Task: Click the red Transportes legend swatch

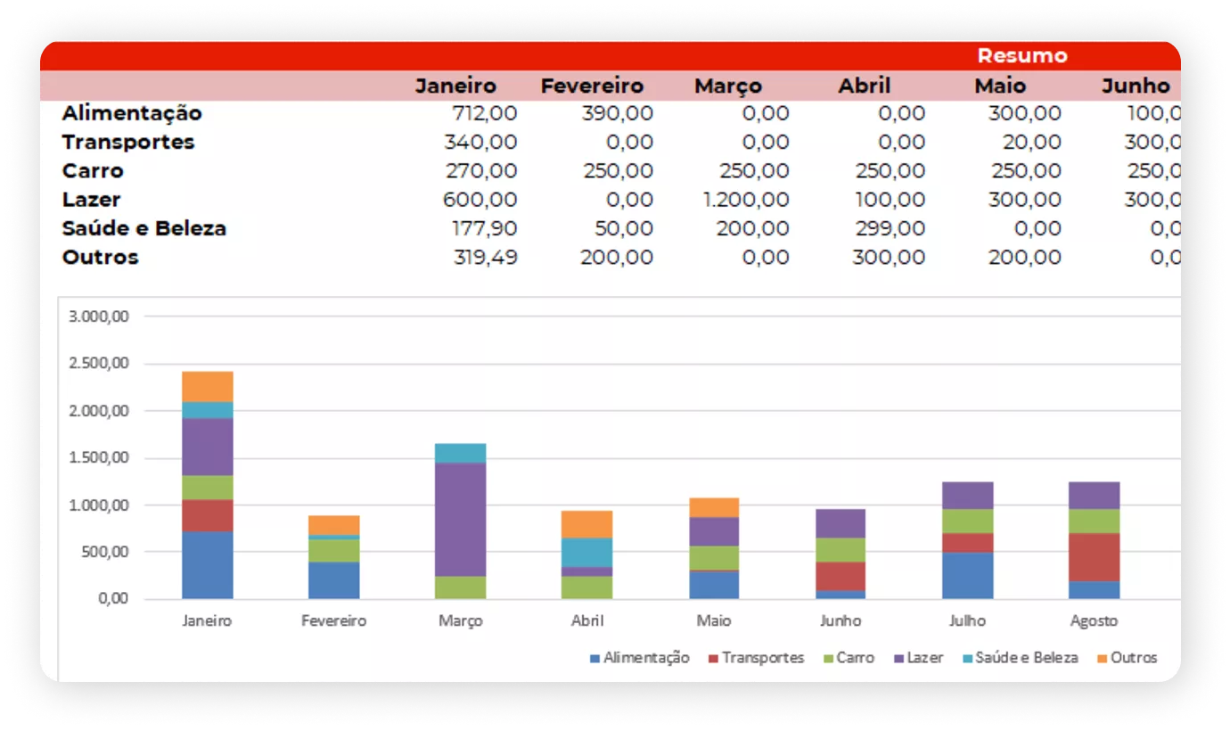Action: pos(713,659)
